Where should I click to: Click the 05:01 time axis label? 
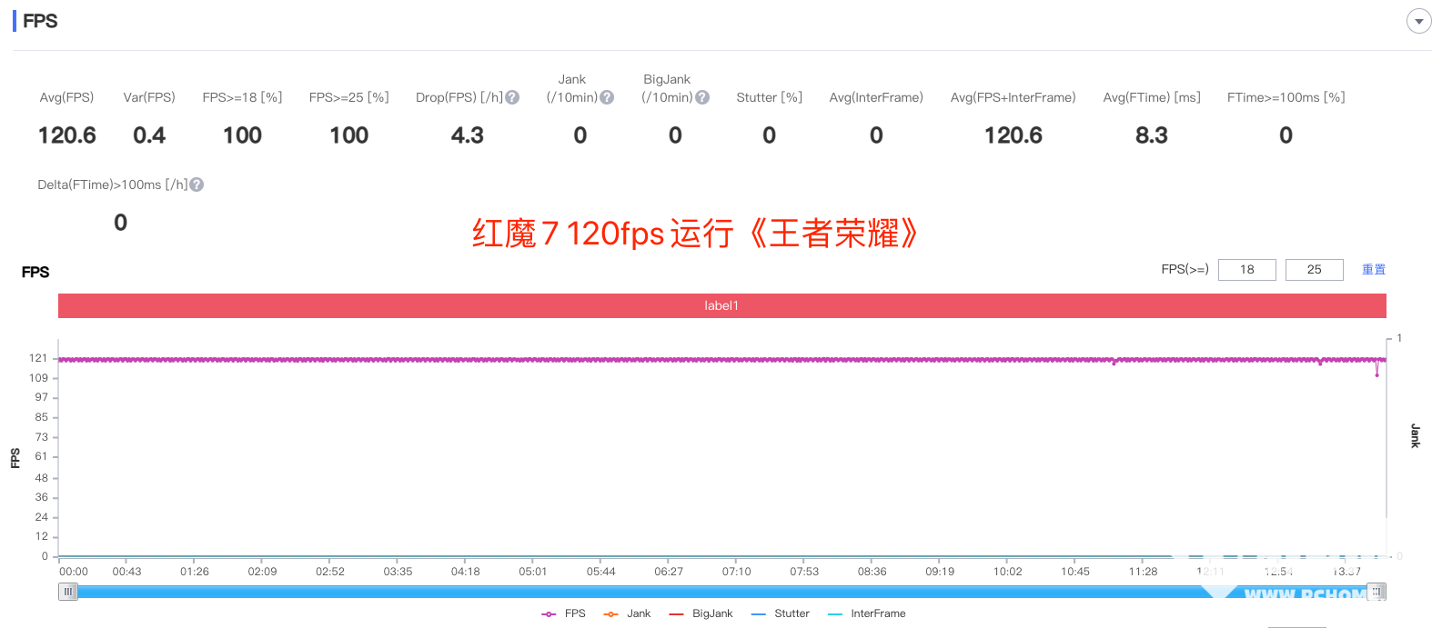coord(533,572)
